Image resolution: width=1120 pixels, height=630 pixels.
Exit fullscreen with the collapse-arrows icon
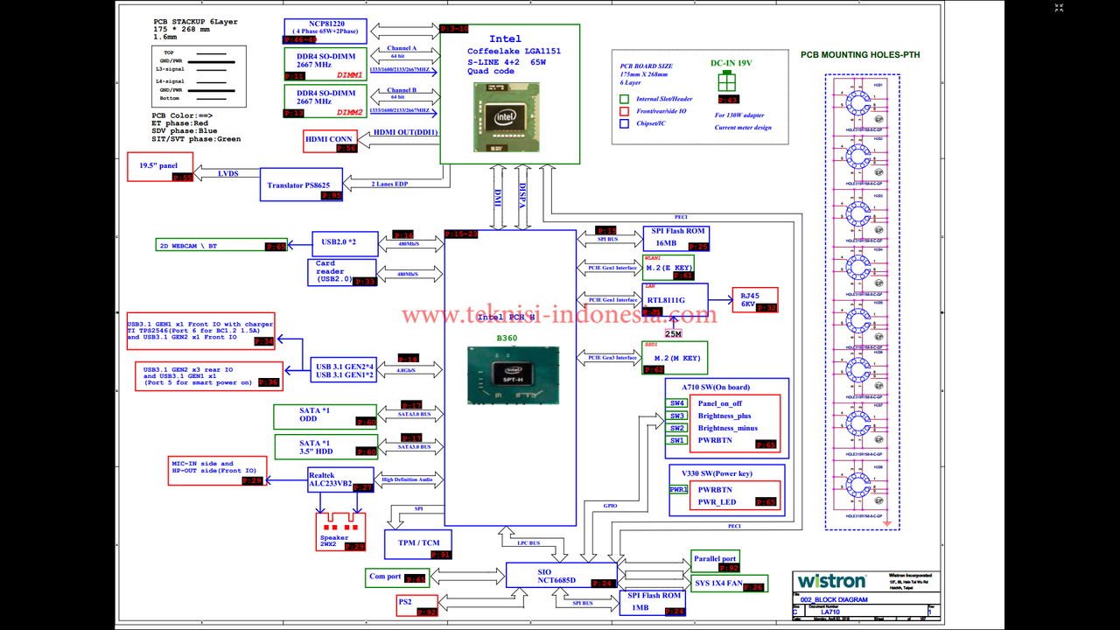tap(1060, 8)
